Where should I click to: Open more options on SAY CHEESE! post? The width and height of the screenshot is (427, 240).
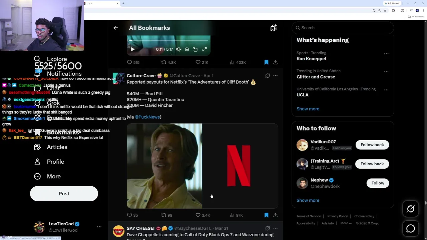[x=275, y=228]
